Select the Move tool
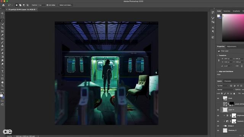 [x=2, y=13]
